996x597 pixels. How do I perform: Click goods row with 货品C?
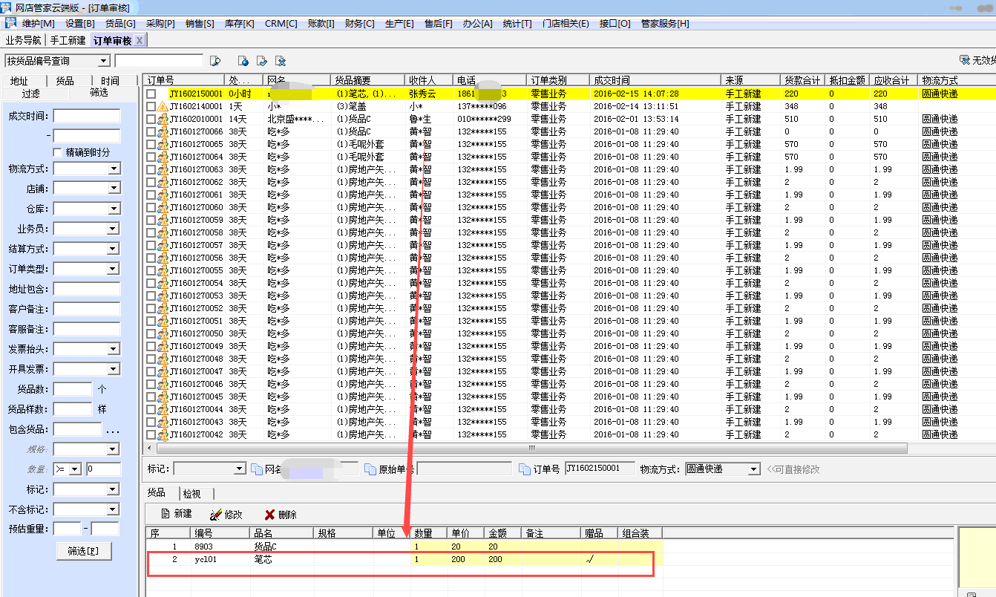(404, 547)
